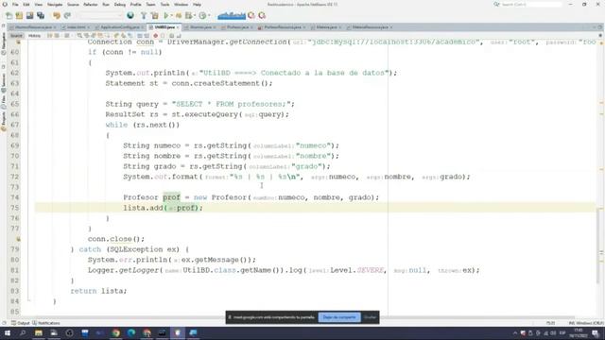
Task: Click the 'Ocultar' link on sharing bar
Action: coord(370,317)
